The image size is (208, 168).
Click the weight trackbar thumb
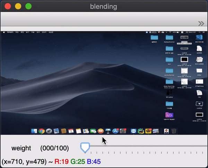coord(85,148)
